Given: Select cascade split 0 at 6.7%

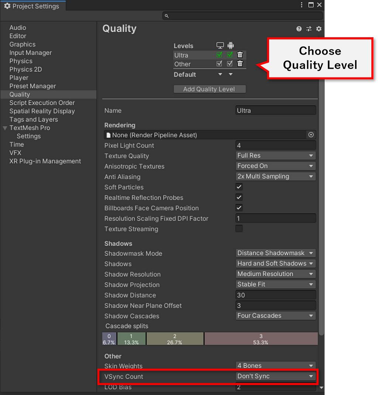Looking at the screenshot, I should (x=109, y=339).
